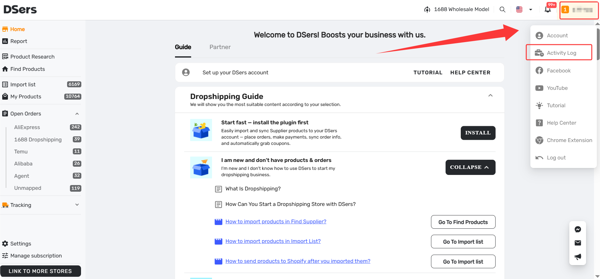Click the LINK TO MORE STORES button
This screenshot has width=600, height=279.
[x=41, y=271]
